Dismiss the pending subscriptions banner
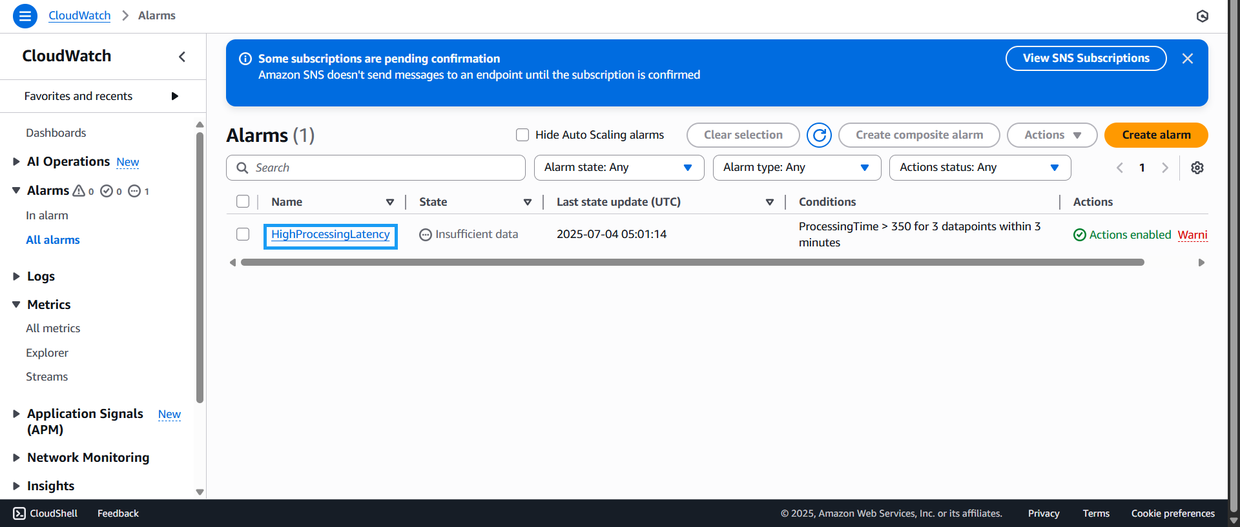1240x527 pixels. 1187,59
